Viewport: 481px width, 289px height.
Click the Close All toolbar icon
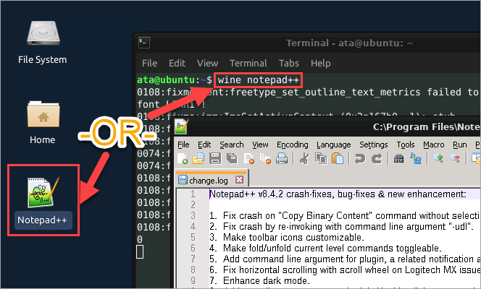tap(265, 159)
